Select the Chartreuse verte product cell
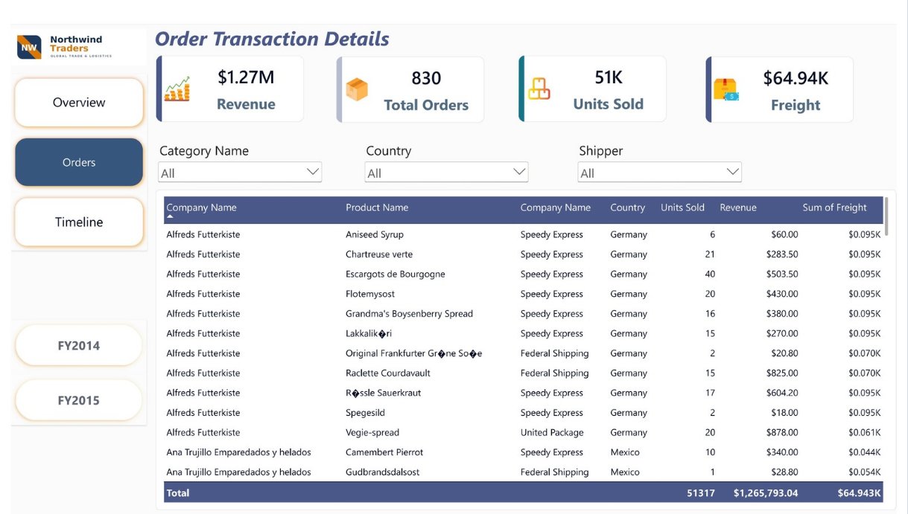The height and width of the screenshot is (514, 908). (379, 254)
